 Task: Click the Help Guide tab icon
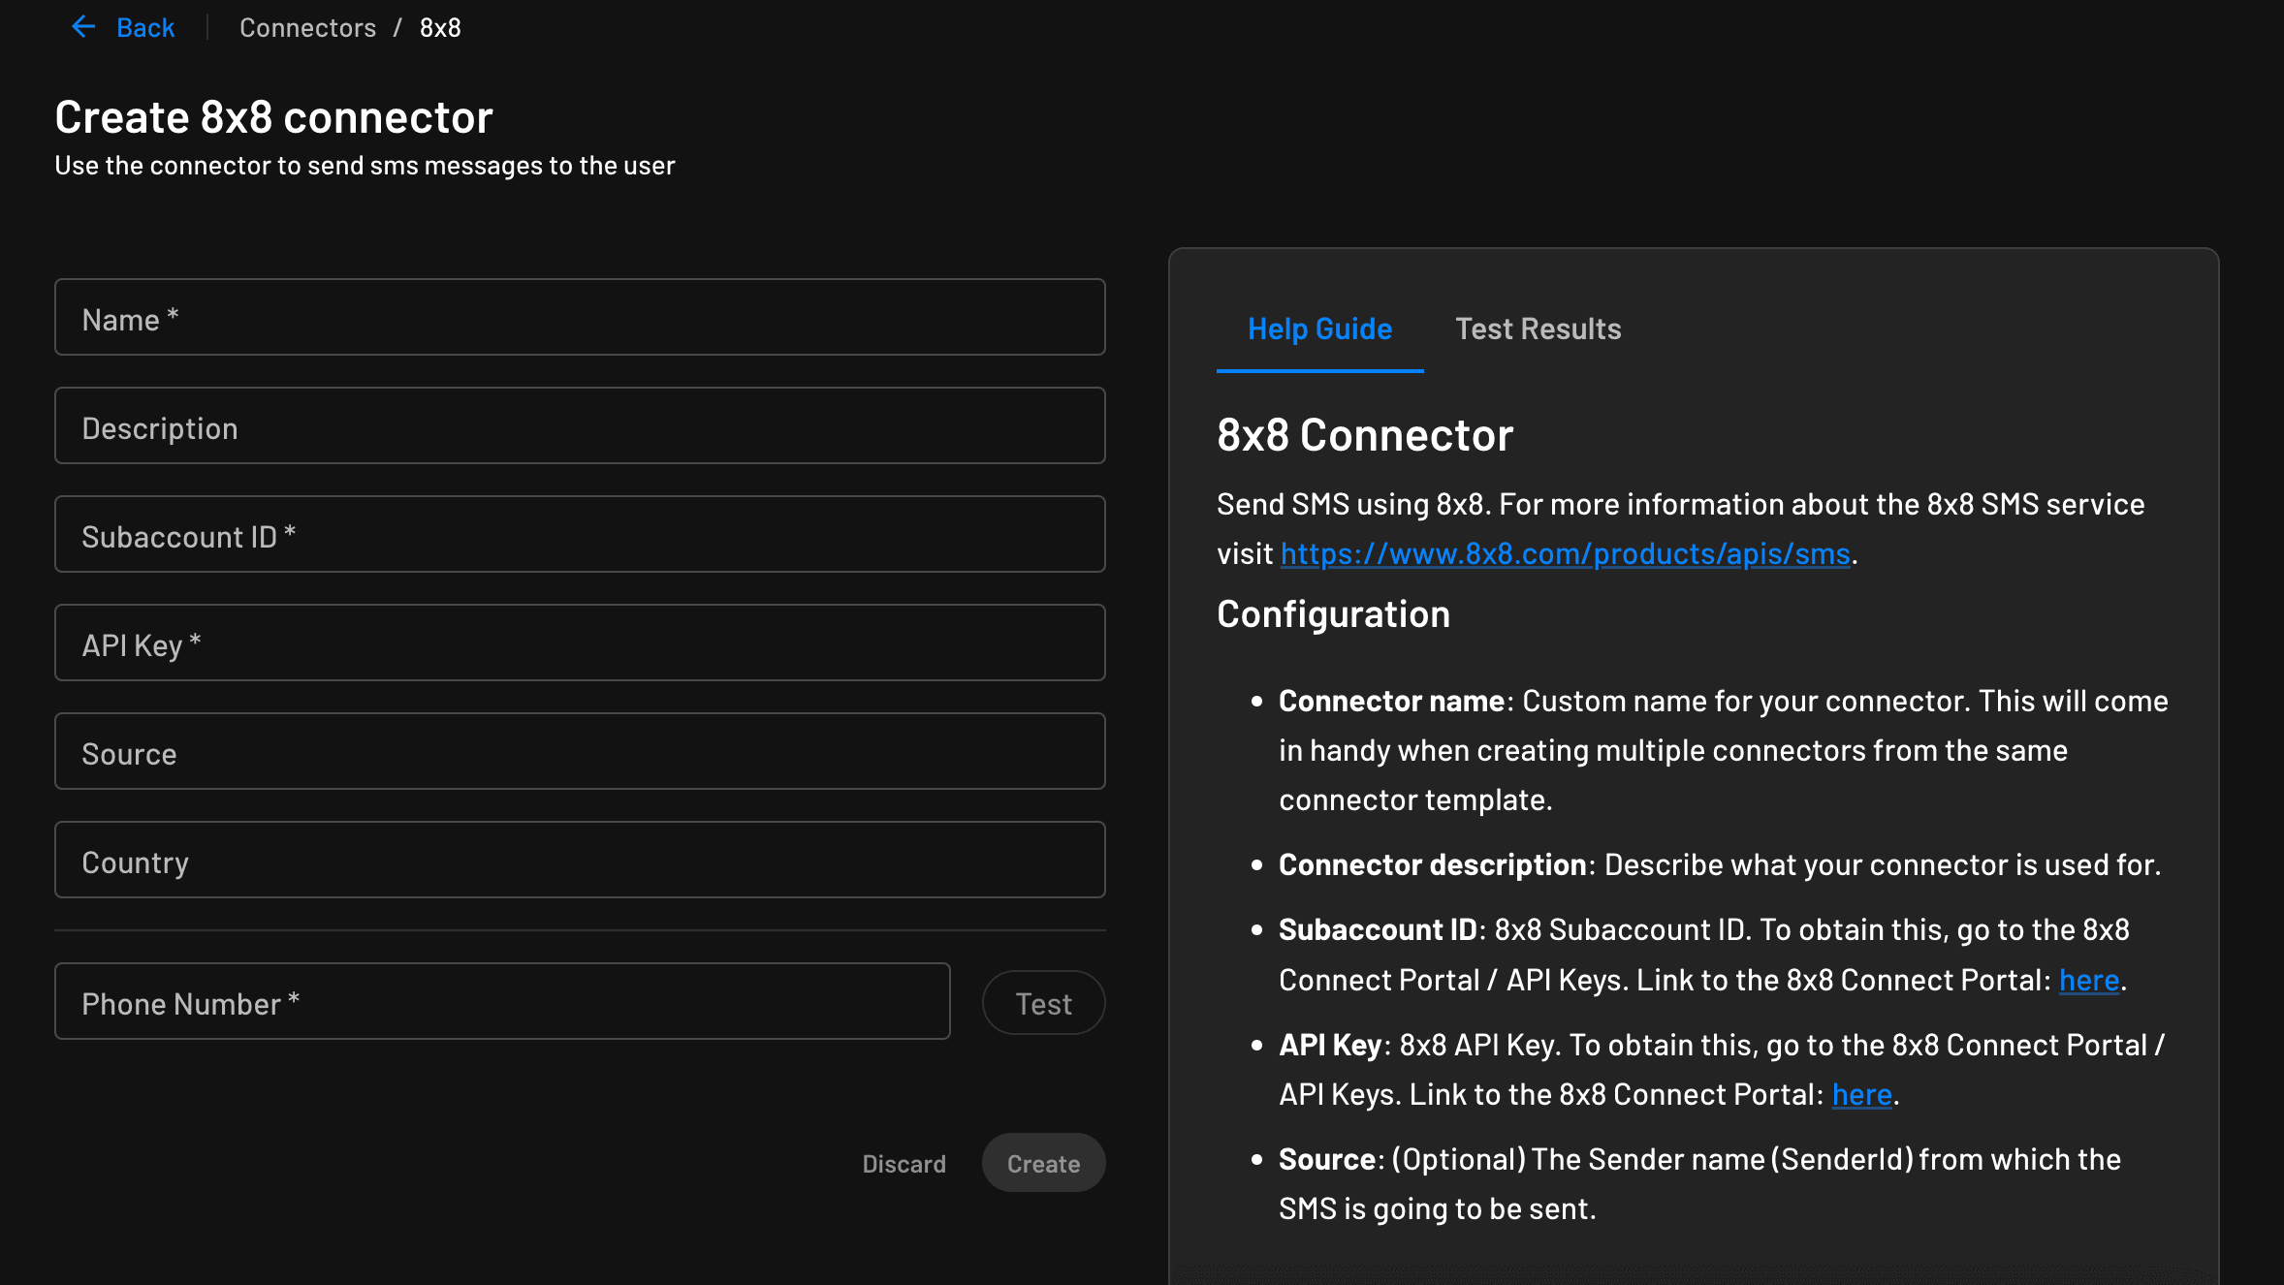pyautogui.click(x=1319, y=328)
